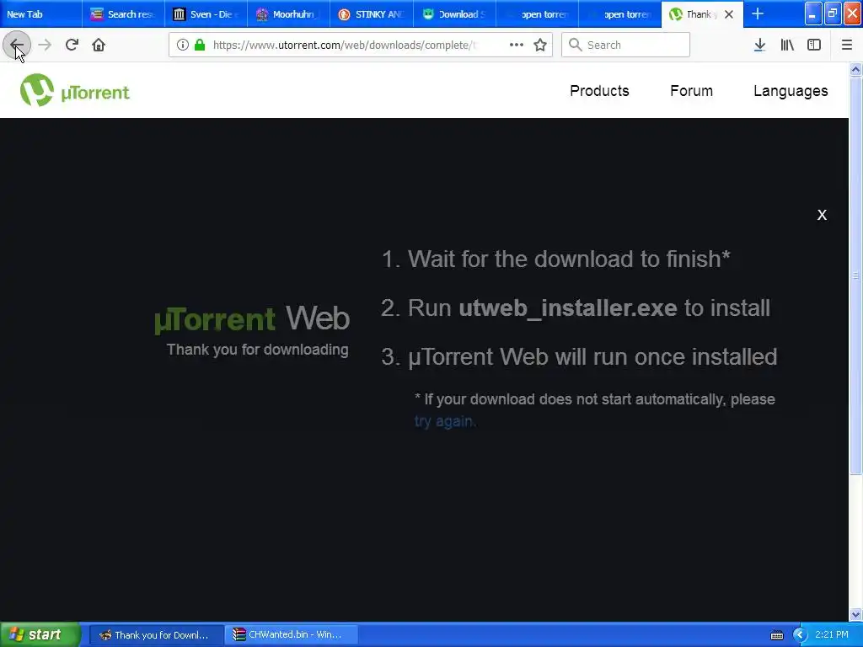This screenshot has height=647, width=863.
Task: Switch to the Download tab
Action: point(454,13)
